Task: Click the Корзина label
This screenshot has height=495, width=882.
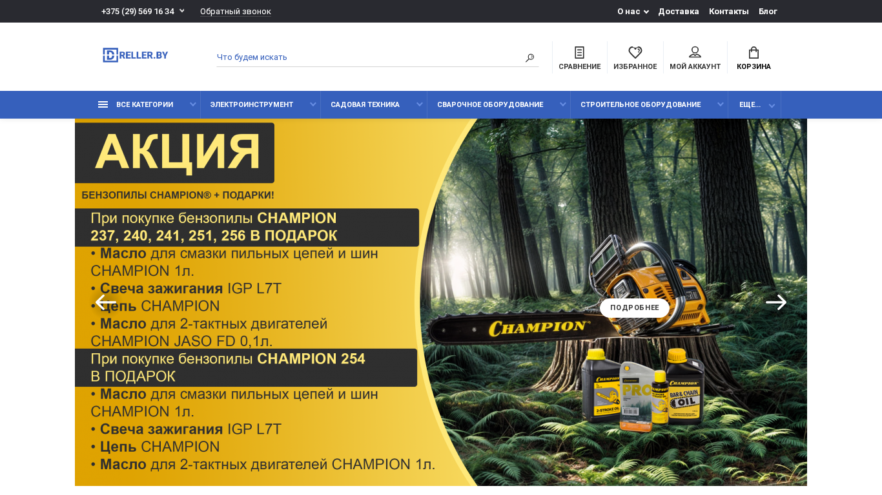Action: [x=754, y=67]
